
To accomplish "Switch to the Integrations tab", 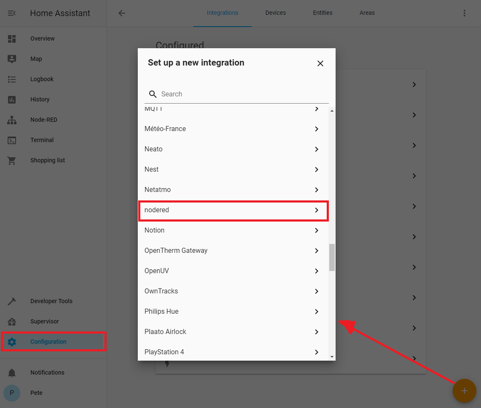I will click(x=222, y=13).
